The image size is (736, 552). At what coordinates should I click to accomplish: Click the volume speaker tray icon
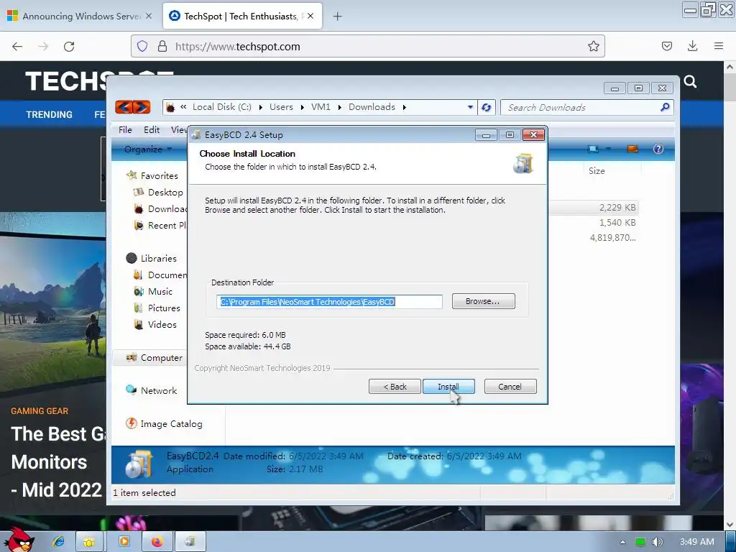657,542
